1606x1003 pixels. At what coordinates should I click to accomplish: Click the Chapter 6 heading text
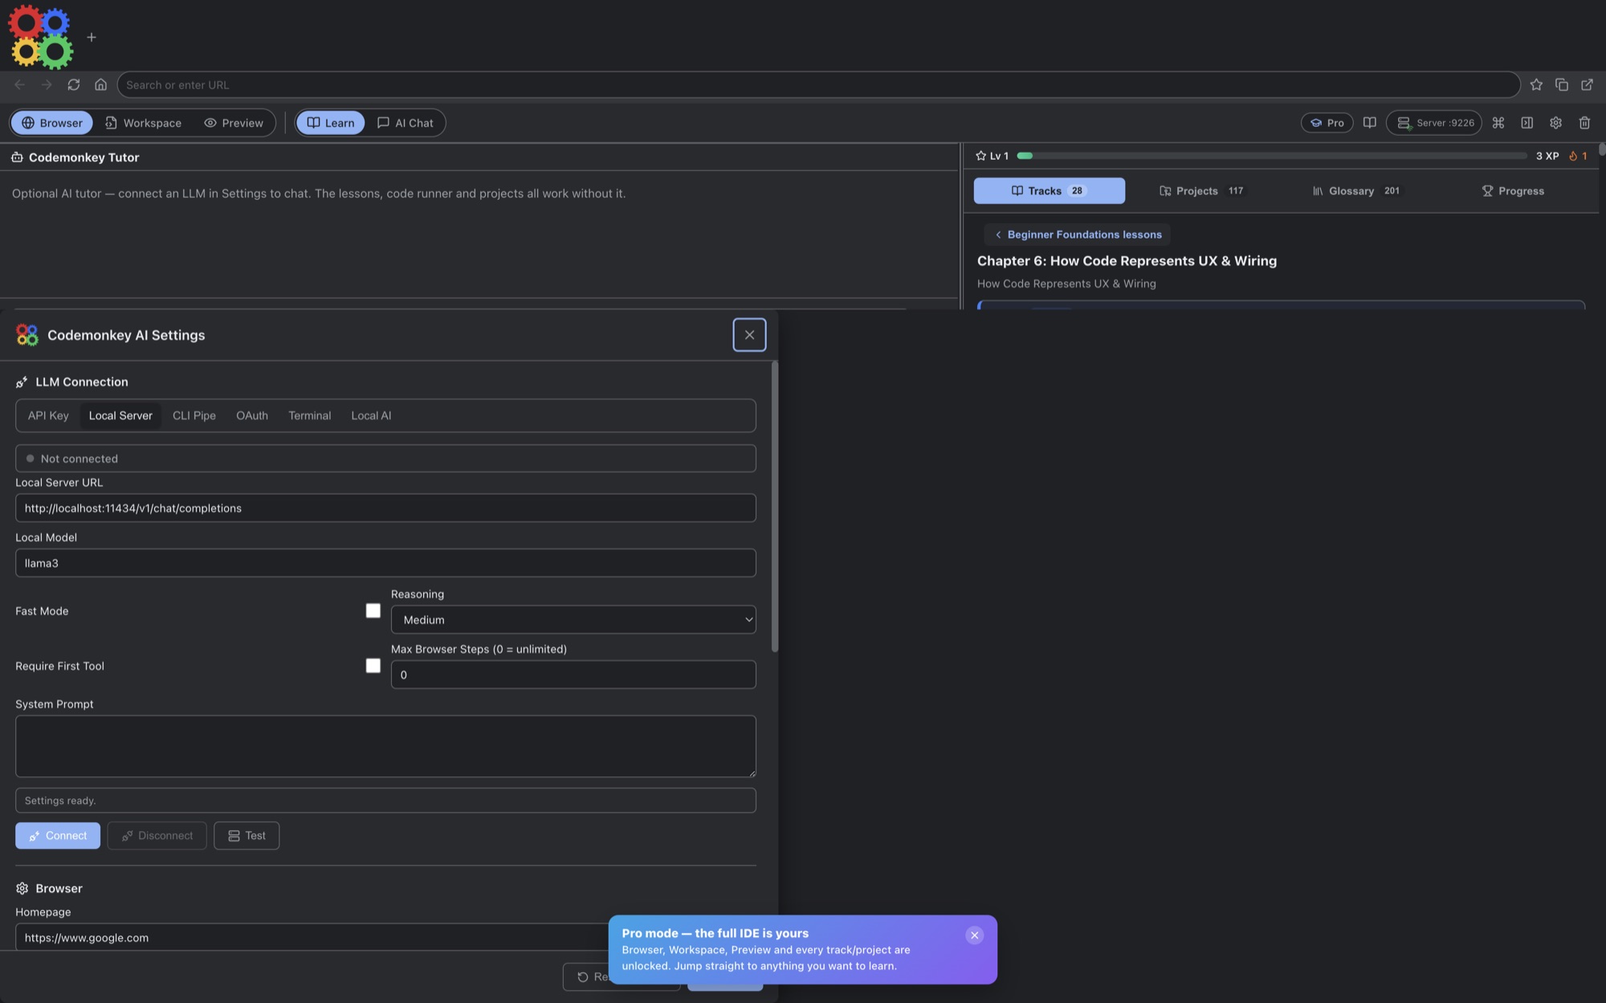coord(1127,261)
